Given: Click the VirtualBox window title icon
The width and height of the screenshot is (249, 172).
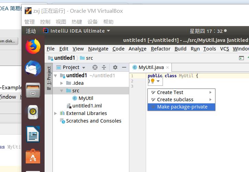Looking at the screenshot, I should click(28, 11).
